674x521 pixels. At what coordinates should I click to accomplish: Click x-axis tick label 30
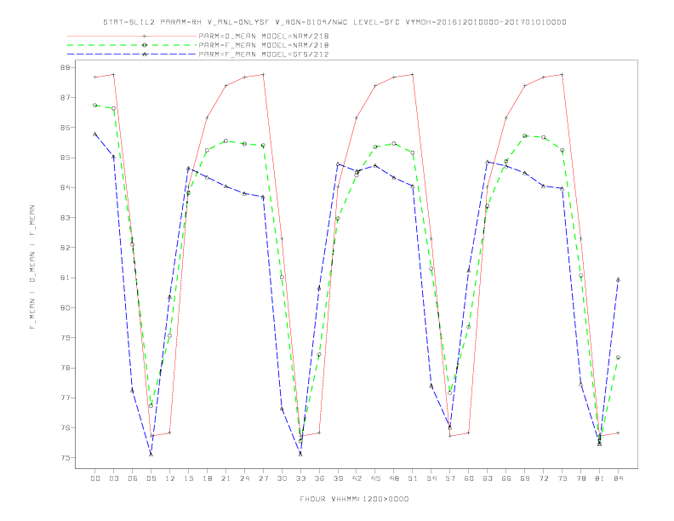point(282,478)
